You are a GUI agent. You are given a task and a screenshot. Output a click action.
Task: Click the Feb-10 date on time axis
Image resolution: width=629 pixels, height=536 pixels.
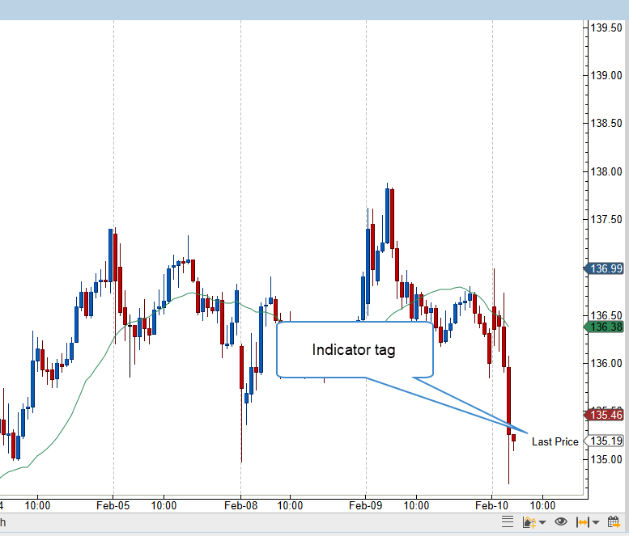pos(492,505)
